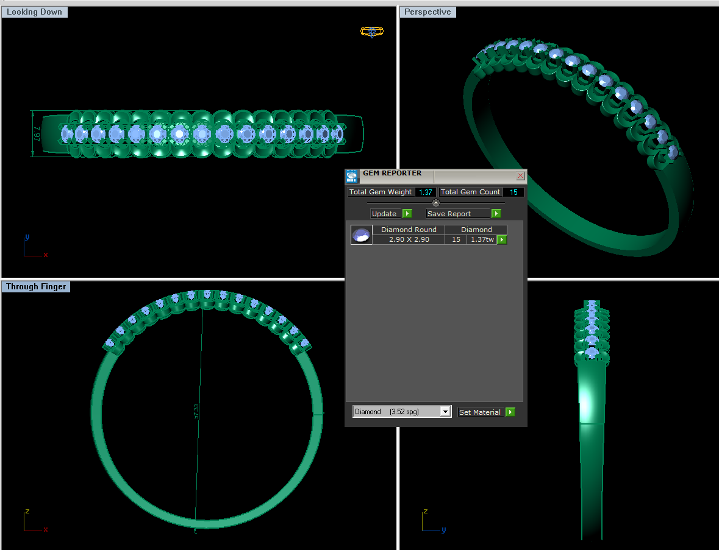Screen dimensions: 719x550
Task: Click the diamond gem thumbnail in report
Action: click(362, 235)
